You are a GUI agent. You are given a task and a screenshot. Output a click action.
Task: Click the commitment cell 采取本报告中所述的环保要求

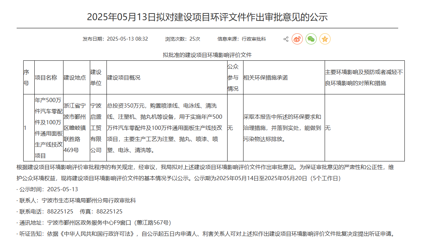coord(284,128)
